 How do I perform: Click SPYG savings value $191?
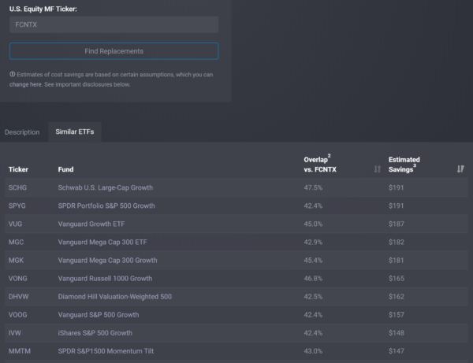[x=397, y=206]
